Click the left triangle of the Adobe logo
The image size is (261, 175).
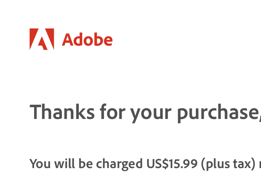pos(33,38)
